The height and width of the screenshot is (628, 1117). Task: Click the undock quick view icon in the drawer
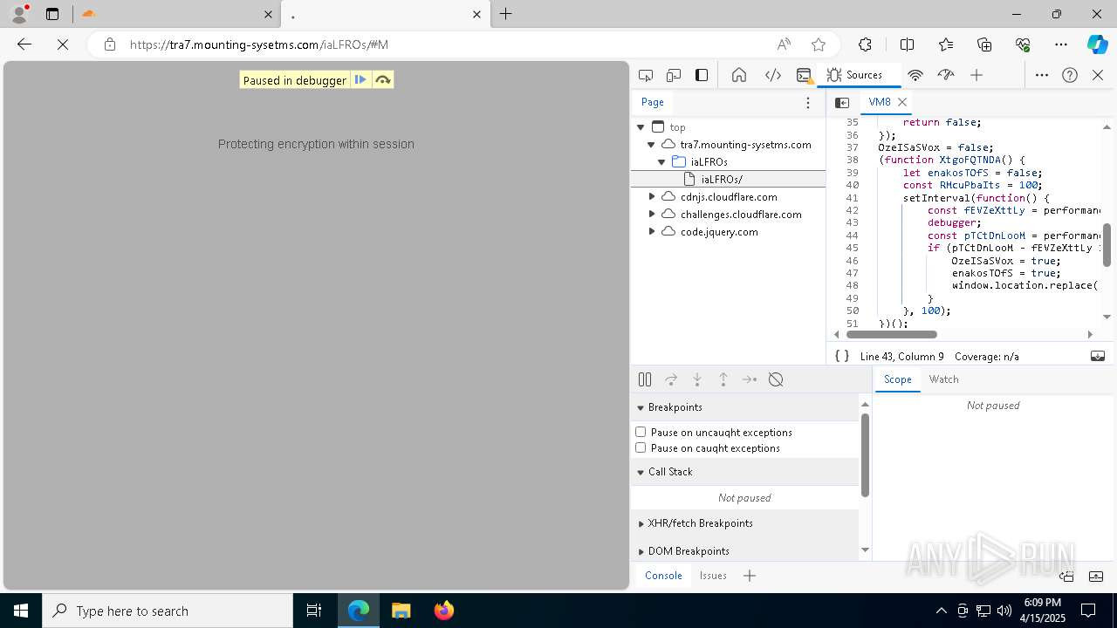pos(1066,576)
